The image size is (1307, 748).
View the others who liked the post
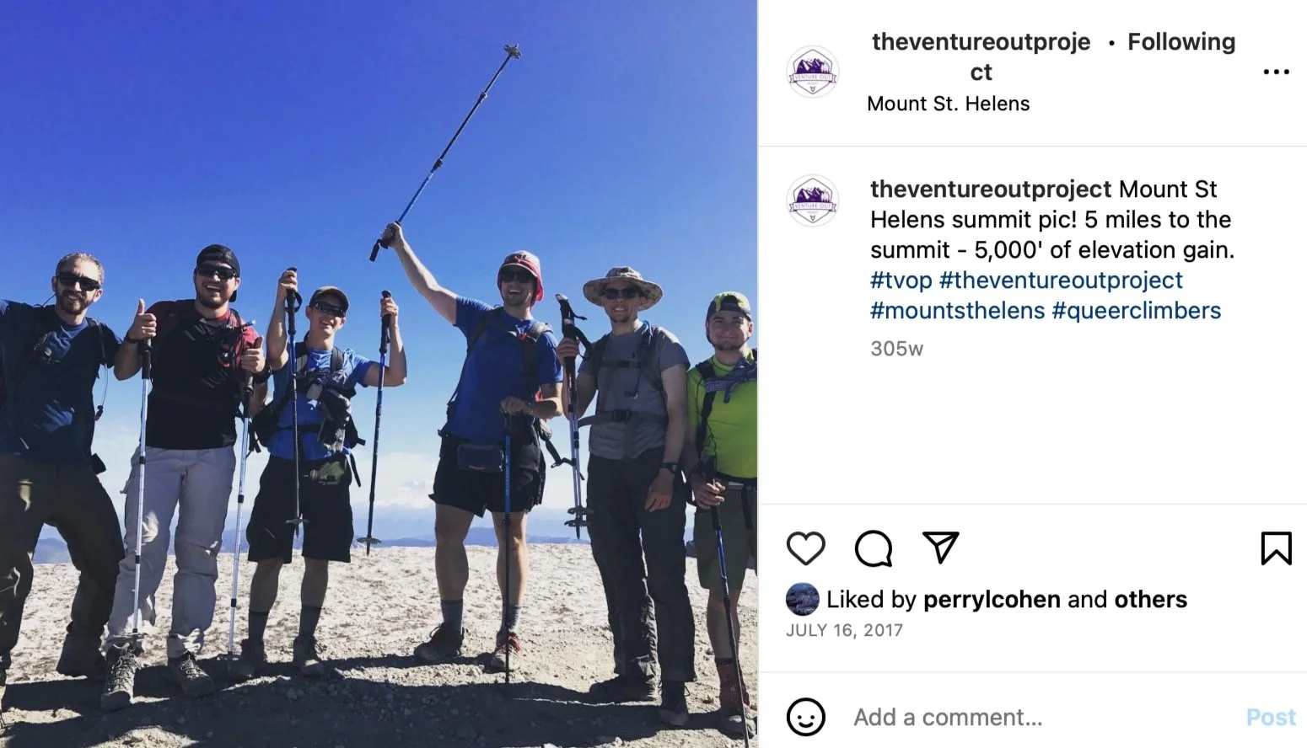pyautogui.click(x=1150, y=599)
